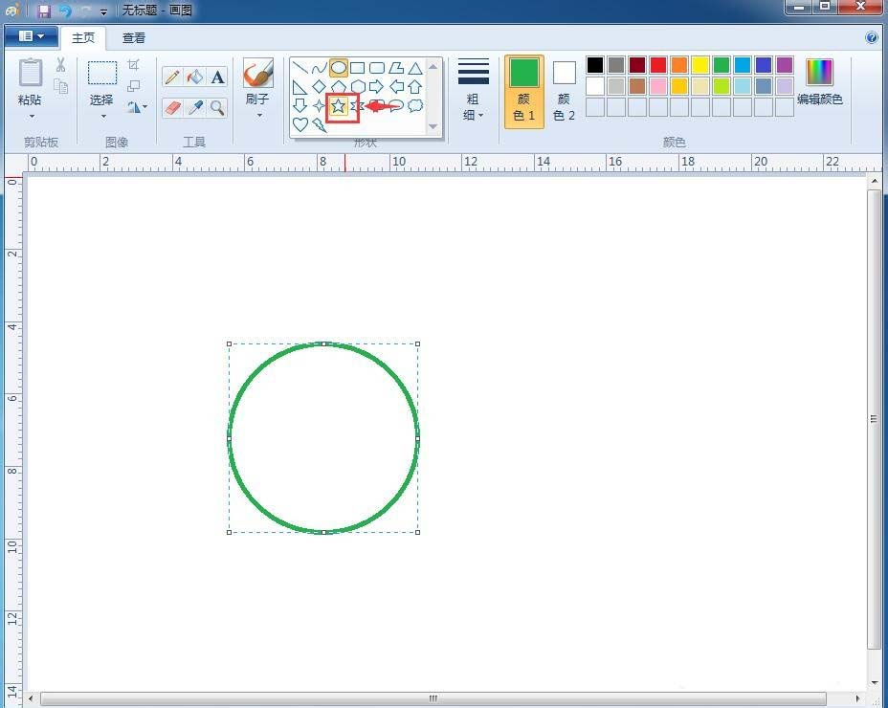
Task: Choose the Diamond shape
Action: tap(320, 87)
